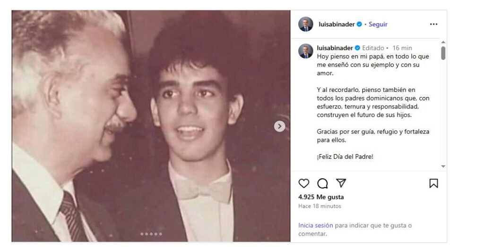Click Inicia sesión link
Viewport: 484px width, 247px height.
pos(315,225)
